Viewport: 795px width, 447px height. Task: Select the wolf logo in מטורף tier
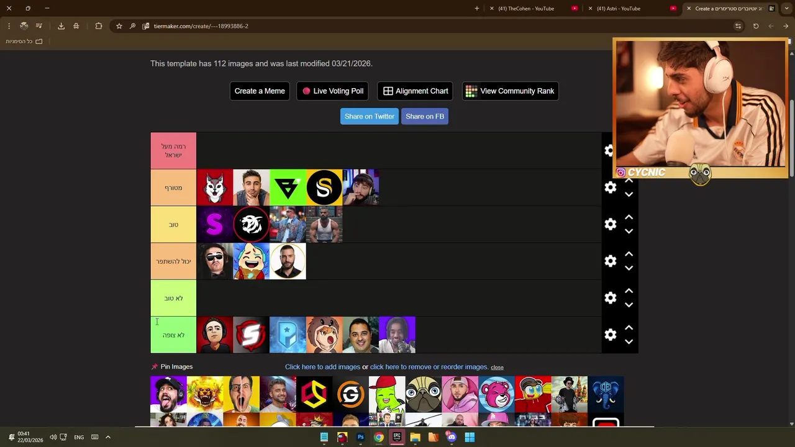[x=215, y=187]
